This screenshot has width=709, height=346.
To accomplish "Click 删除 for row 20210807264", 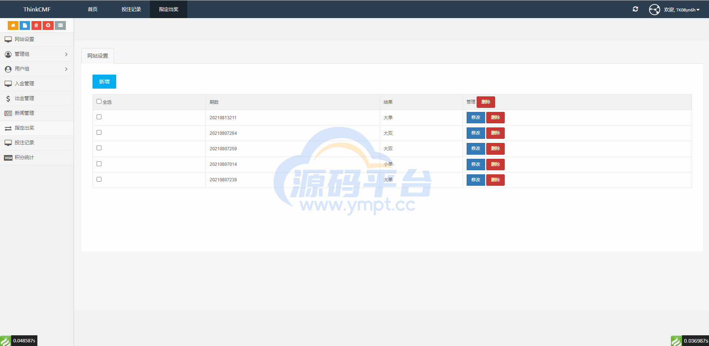I will [495, 133].
